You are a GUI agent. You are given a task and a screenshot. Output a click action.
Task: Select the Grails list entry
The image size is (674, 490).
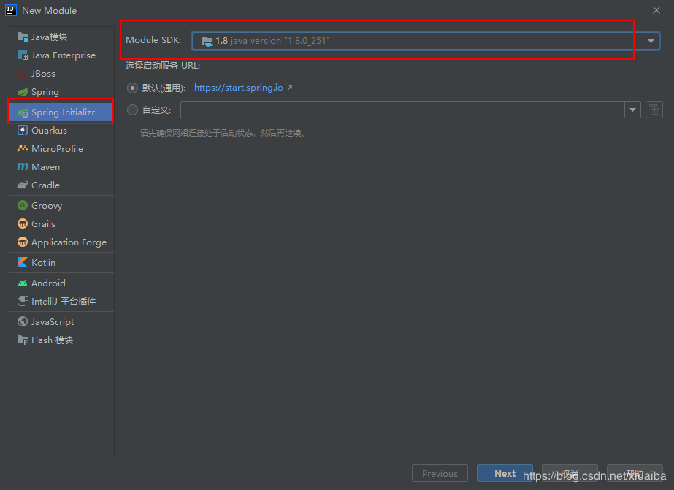[61, 224]
